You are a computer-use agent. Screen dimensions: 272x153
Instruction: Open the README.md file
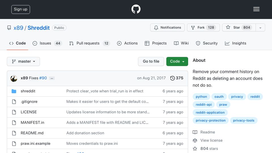point(32,133)
